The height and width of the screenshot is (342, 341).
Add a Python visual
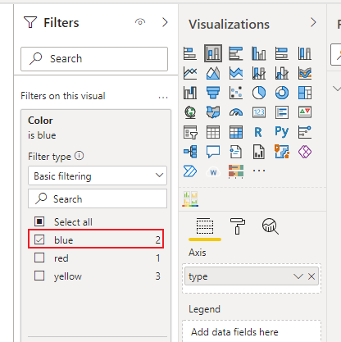282,132
